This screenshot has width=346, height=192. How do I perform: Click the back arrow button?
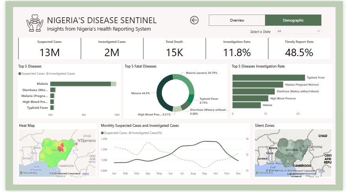[194, 20]
